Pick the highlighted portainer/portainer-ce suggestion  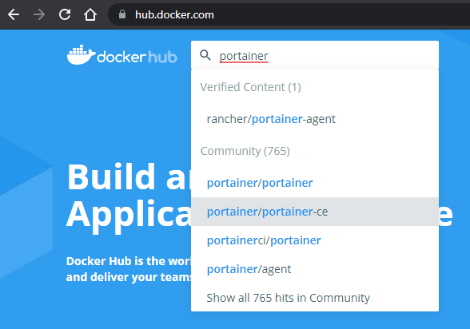tap(315, 212)
